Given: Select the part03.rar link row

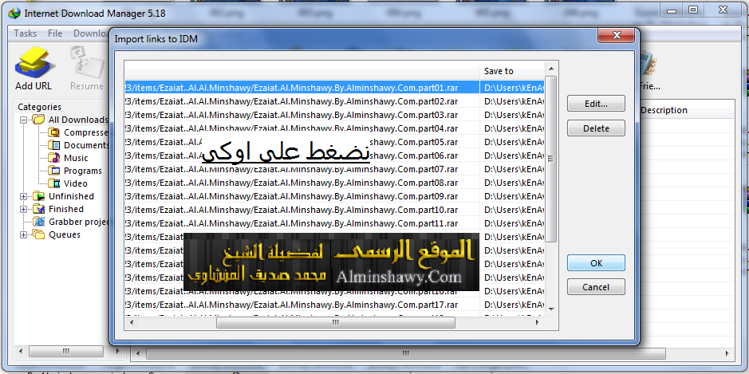Looking at the screenshot, I should tap(334, 115).
